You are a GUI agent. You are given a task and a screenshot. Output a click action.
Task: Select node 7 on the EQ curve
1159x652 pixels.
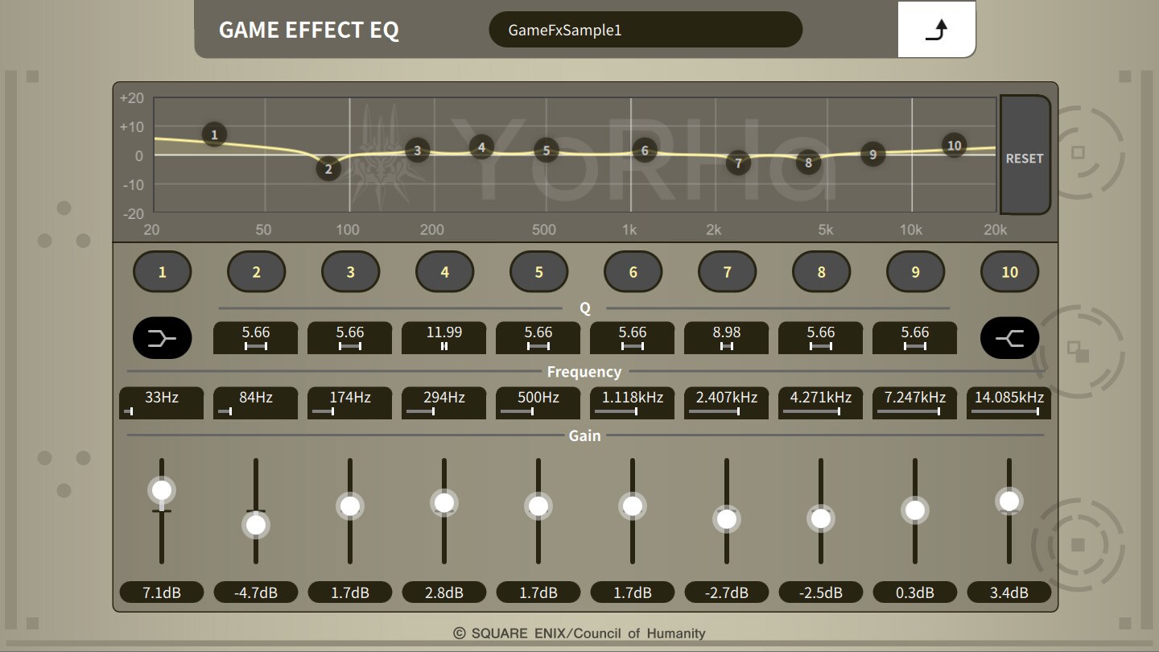[738, 163]
